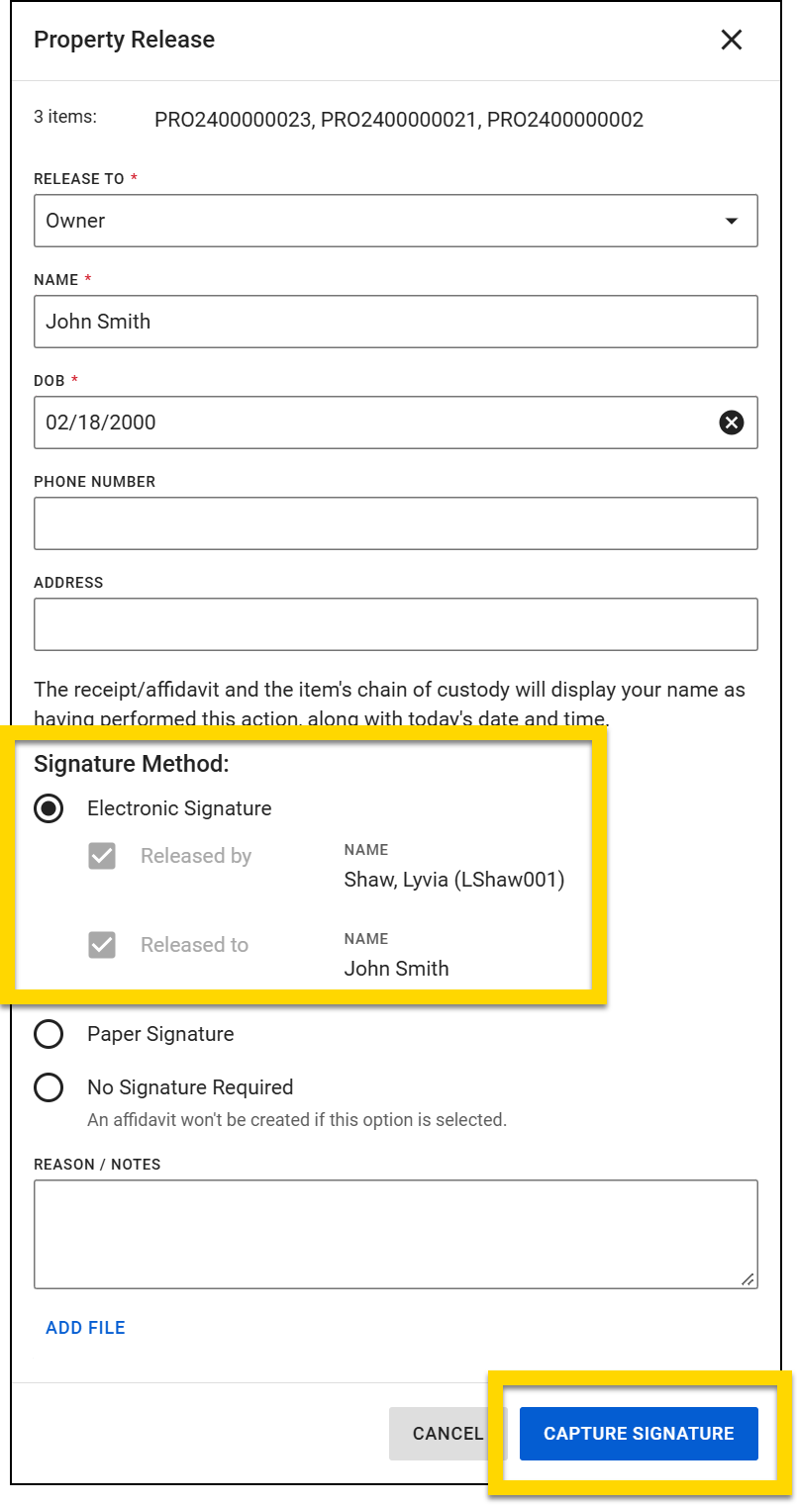Cancel the property release
This screenshot has height=1505, width=797.
(x=448, y=1433)
